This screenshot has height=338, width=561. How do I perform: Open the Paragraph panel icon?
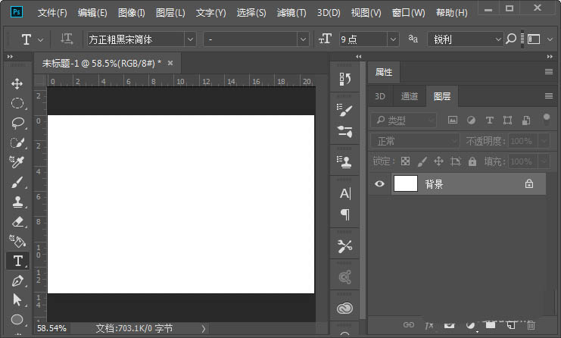click(345, 214)
